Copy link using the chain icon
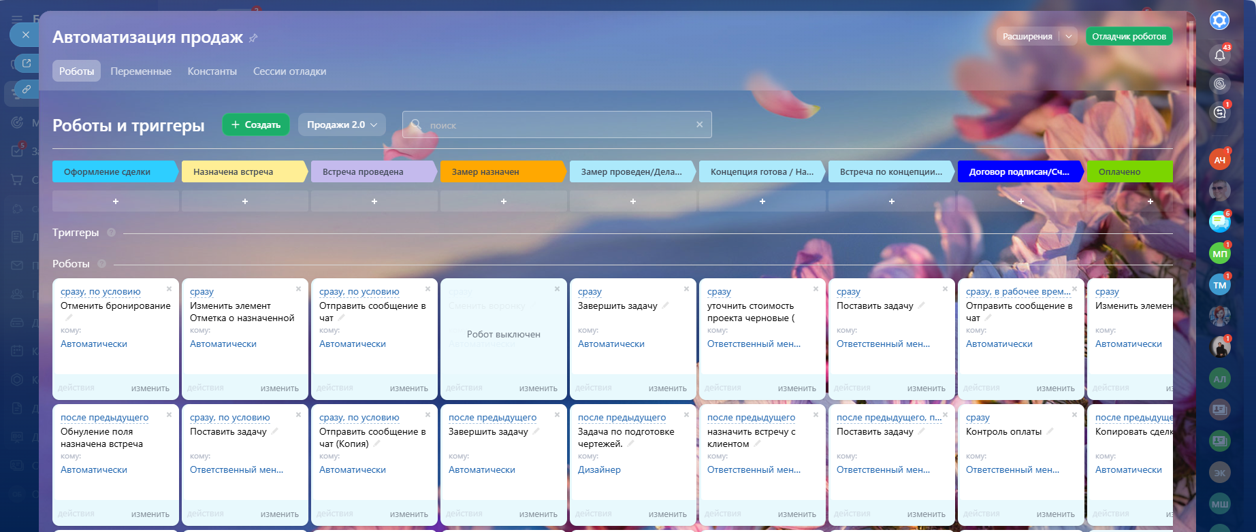 click(27, 89)
